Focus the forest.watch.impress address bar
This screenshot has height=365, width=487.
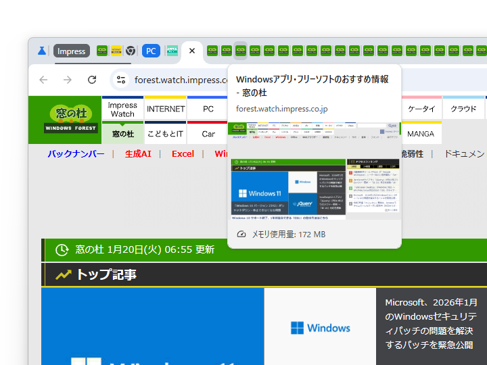(x=180, y=80)
